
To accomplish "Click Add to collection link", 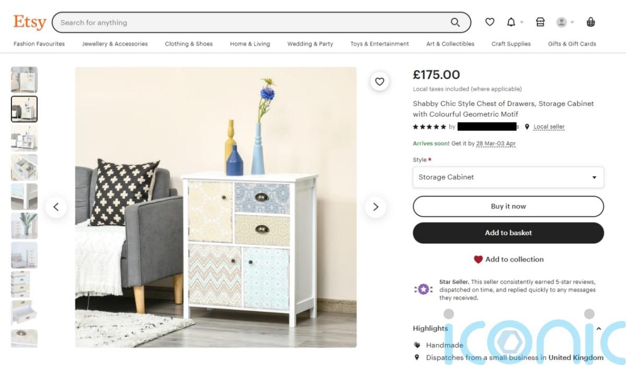I will coord(508,259).
